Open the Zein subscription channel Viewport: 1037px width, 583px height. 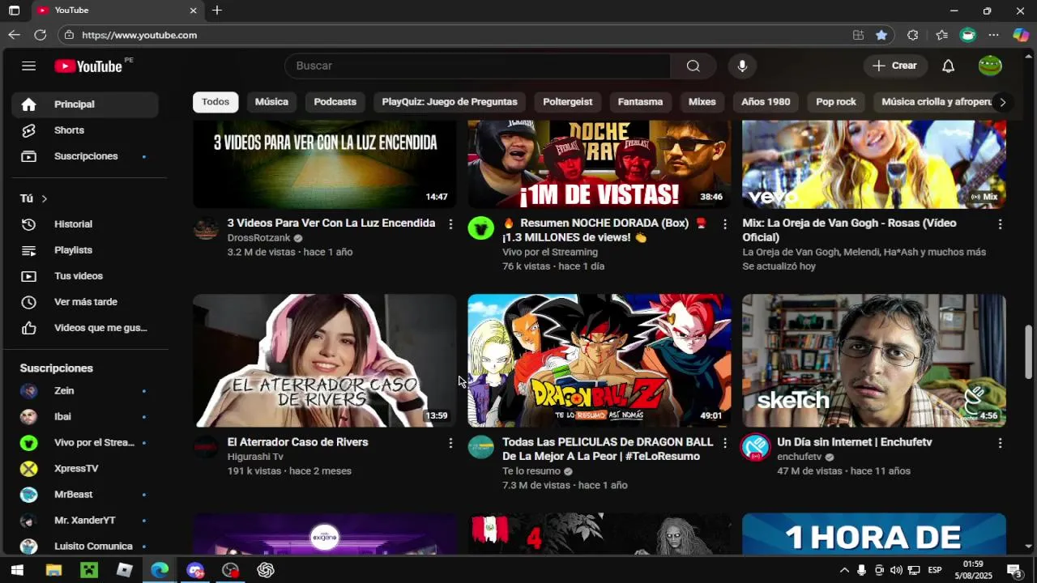tap(85, 391)
